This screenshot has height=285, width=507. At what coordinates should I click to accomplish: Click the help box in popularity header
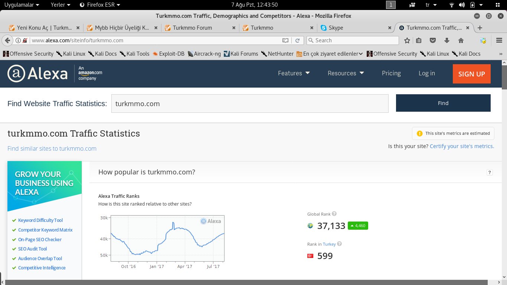click(x=490, y=172)
